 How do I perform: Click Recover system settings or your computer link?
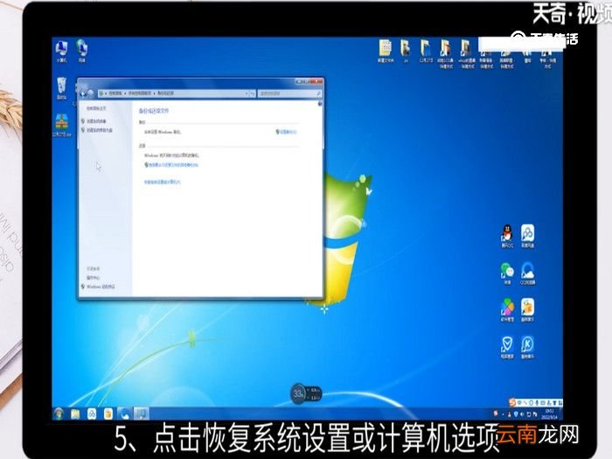click(163, 182)
